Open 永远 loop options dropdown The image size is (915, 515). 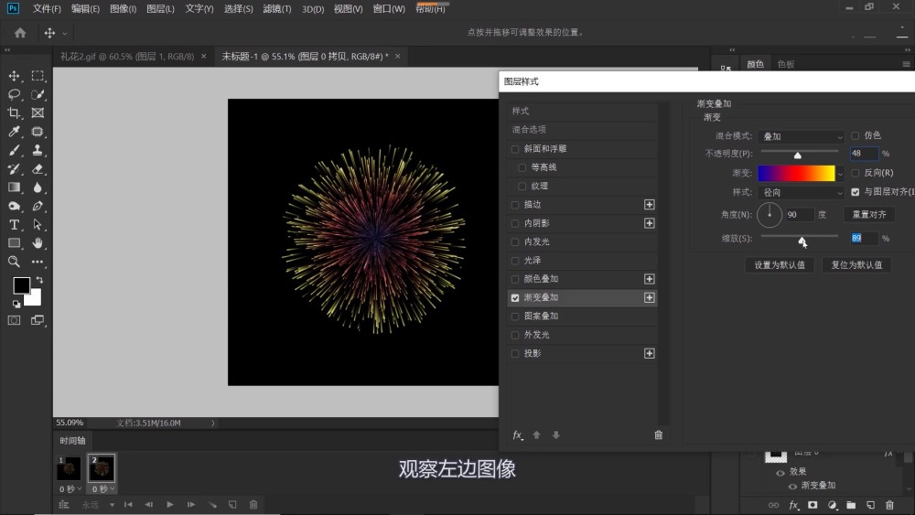point(98,505)
